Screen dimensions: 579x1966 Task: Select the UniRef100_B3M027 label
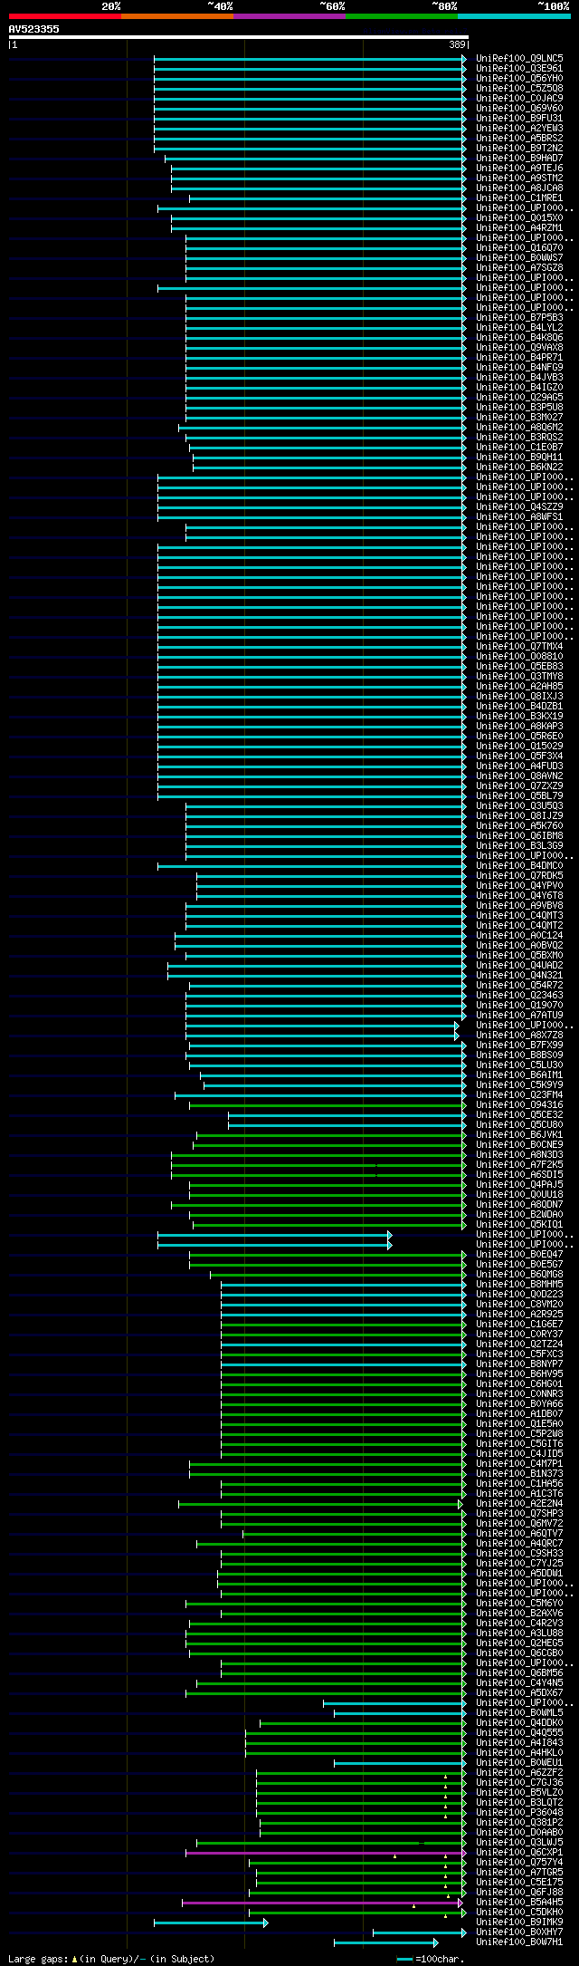pyautogui.click(x=519, y=418)
